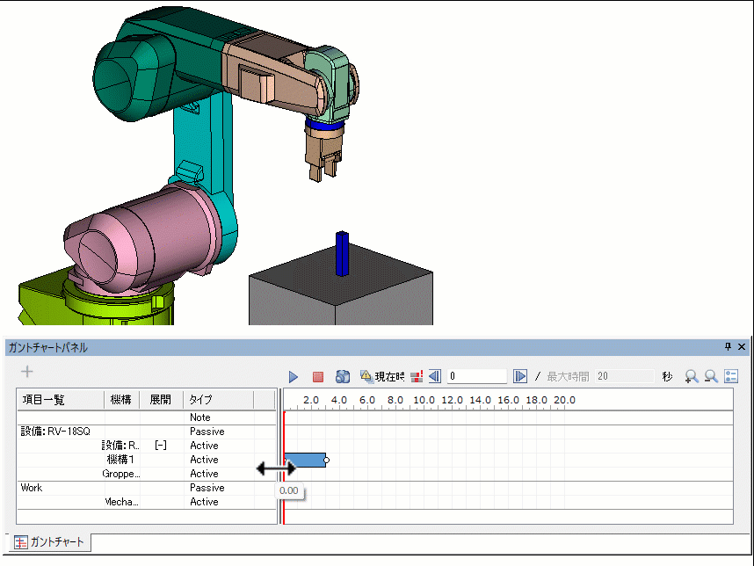The image size is (754, 566).
Task: Collapse the [-] expander in 展開 column
Action: click(161, 446)
